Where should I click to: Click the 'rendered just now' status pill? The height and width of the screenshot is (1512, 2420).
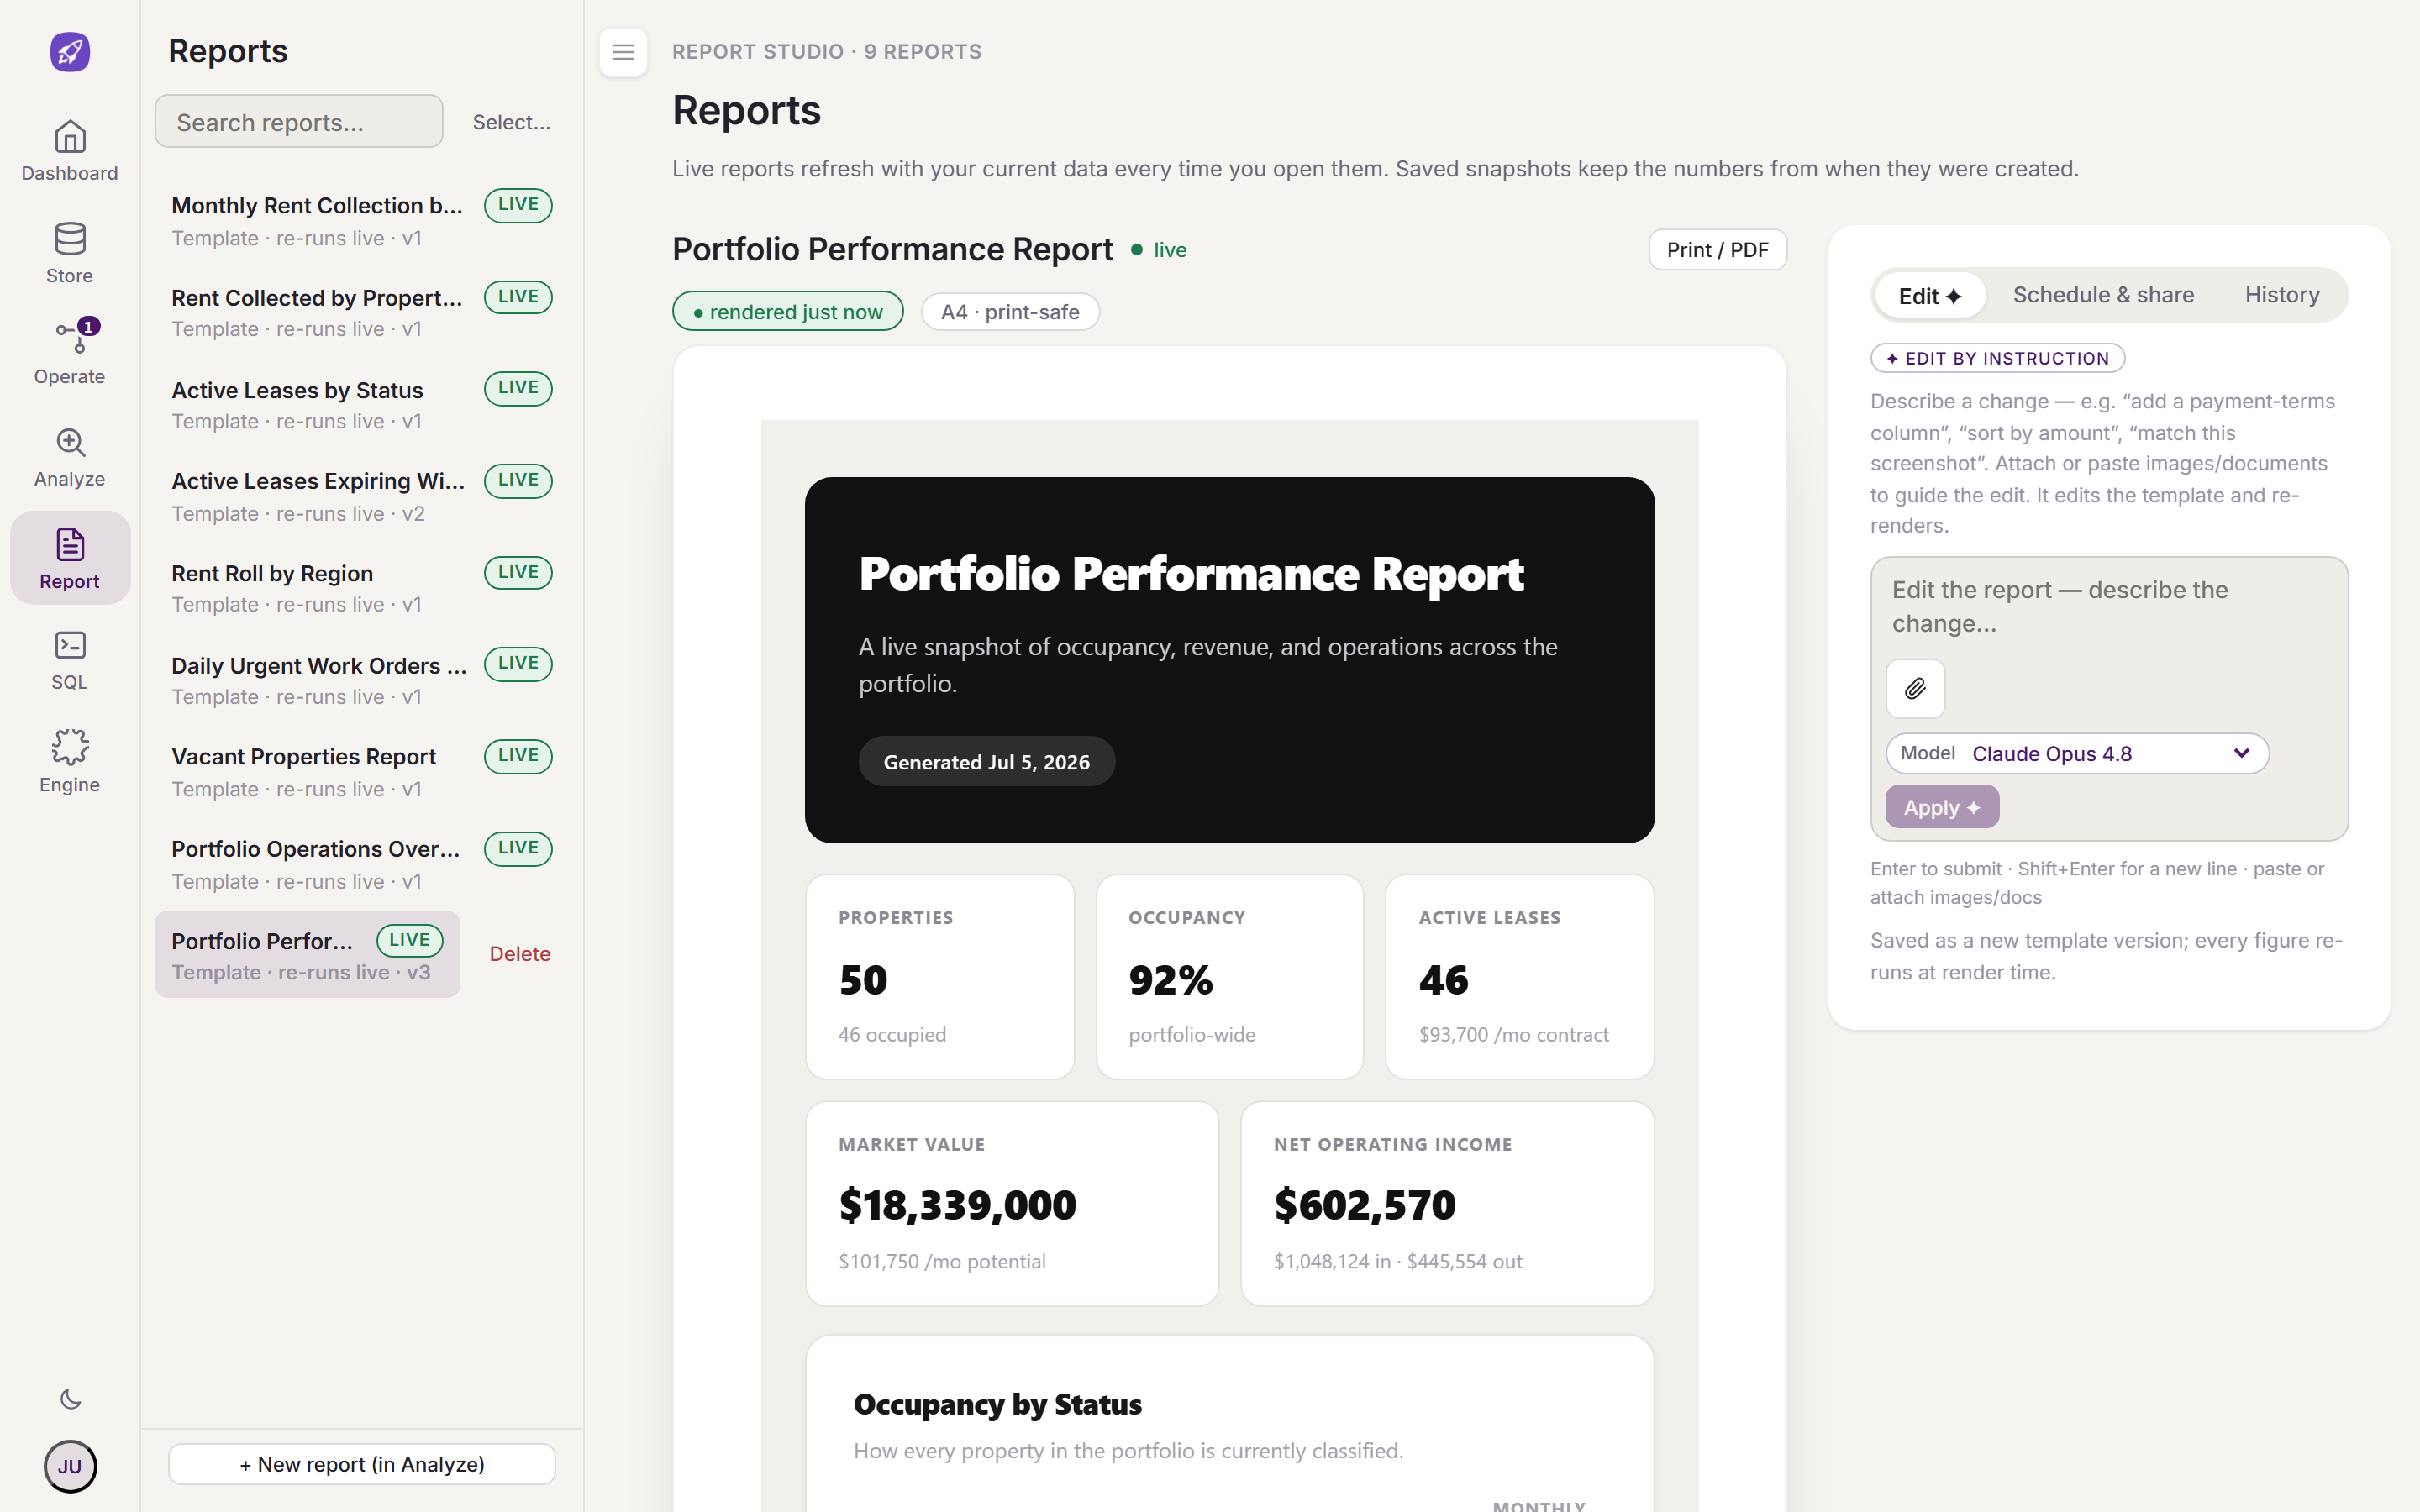pos(788,312)
